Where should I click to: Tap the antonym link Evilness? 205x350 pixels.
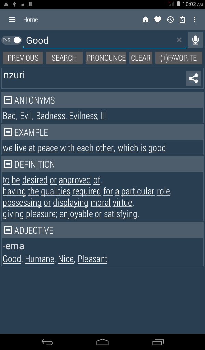83,116
